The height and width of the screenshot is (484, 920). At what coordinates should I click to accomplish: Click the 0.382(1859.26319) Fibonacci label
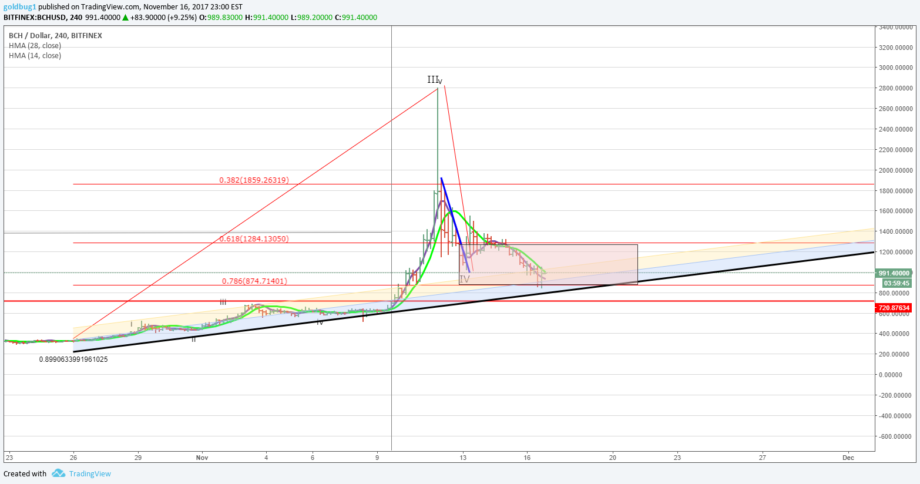(x=254, y=180)
